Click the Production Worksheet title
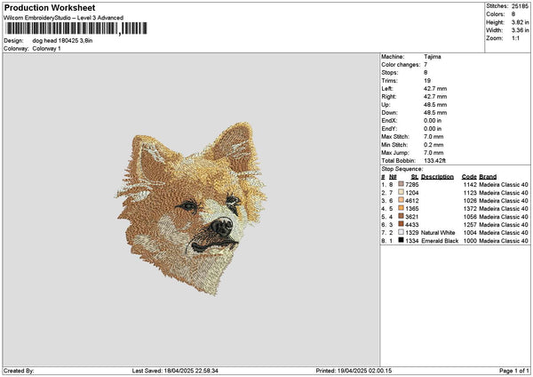Viewport: 533px width, 377px height. click(50, 7)
